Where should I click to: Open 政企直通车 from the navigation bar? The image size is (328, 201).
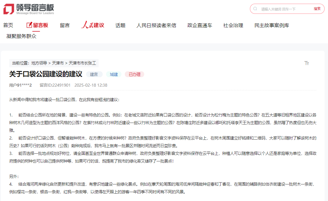pyautogui.click(x=199, y=25)
